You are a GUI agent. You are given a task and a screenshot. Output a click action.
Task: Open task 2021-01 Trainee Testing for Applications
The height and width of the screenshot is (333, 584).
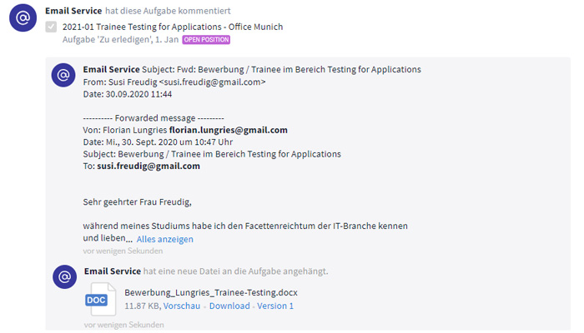[173, 27]
